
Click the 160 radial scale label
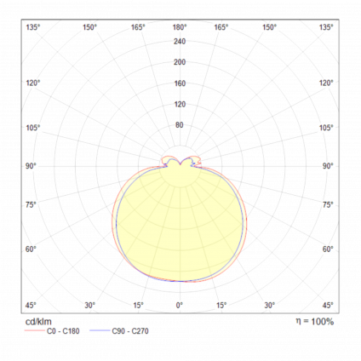point(180,83)
